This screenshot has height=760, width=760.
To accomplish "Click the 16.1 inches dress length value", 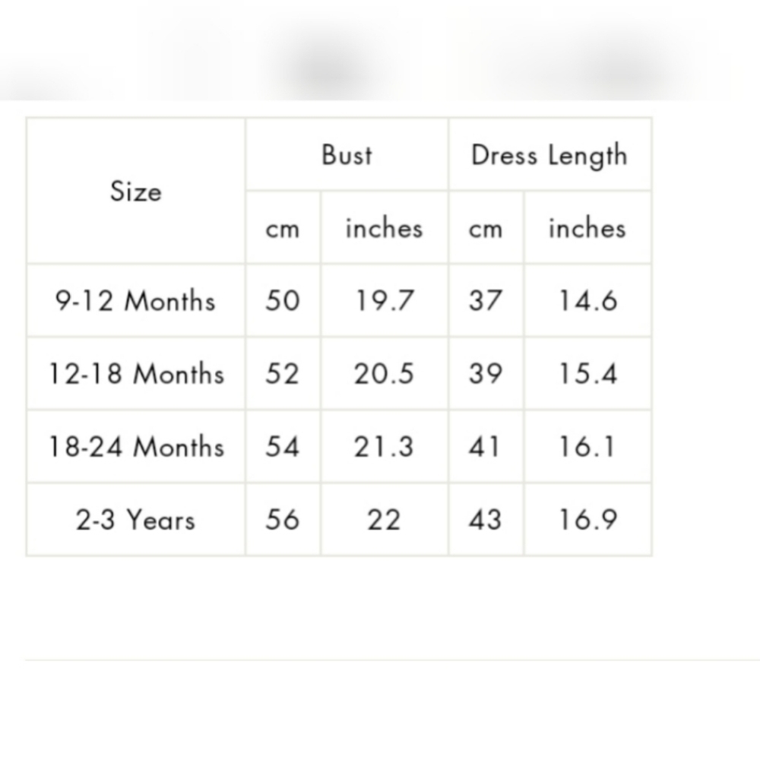I will pyautogui.click(x=587, y=447).
